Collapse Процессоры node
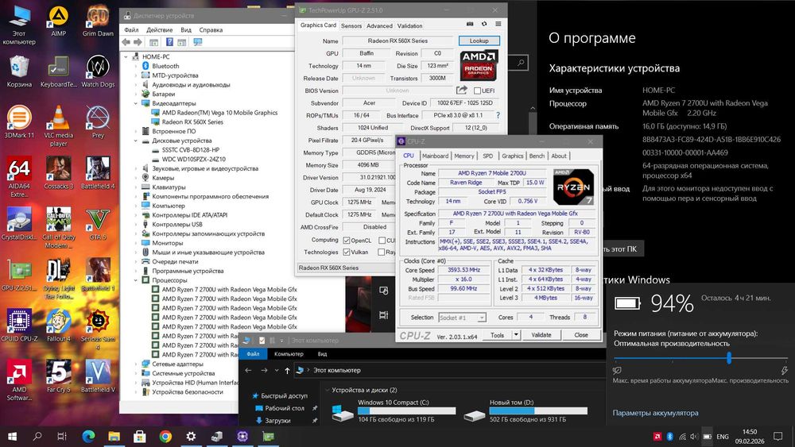 pos(136,280)
